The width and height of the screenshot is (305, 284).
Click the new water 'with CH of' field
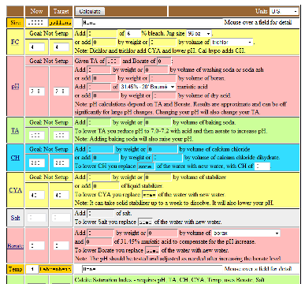click(x=262, y=166)
